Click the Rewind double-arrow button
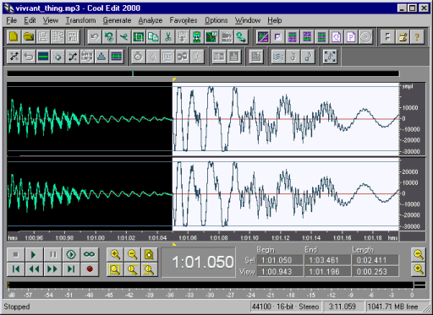Screen dimensions: 433x315 coord(34,269)
